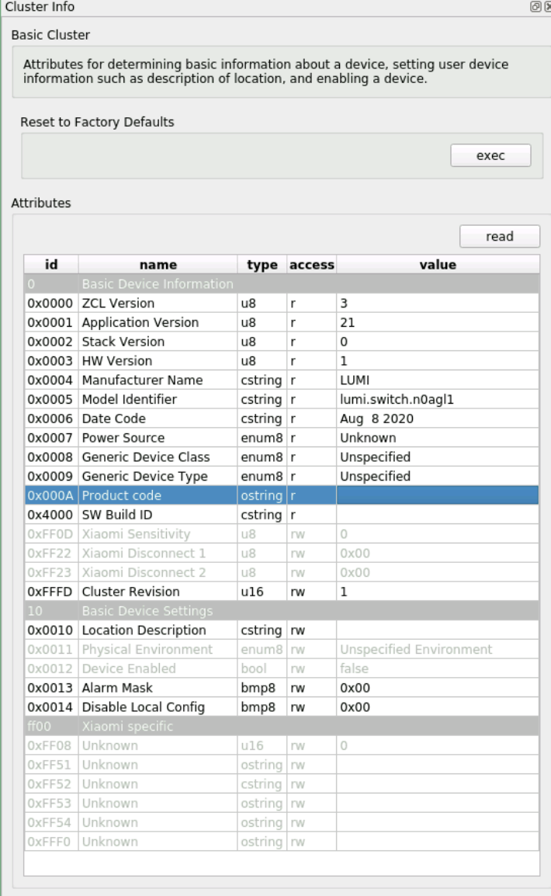551x896 pixels.
Task: Click the Xiaomi specific group header
Action: pos(282,726)
